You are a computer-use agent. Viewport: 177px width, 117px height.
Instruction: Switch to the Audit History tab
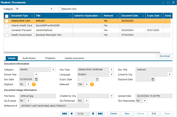pos(29,58)
